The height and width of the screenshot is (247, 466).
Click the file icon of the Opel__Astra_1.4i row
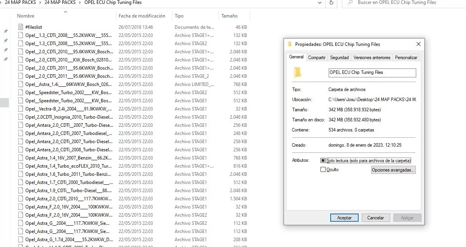click(x=21, y=84)
